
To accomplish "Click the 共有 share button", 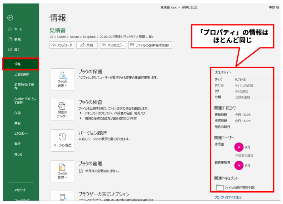I will pyautogui.click(x=87, y=45).
